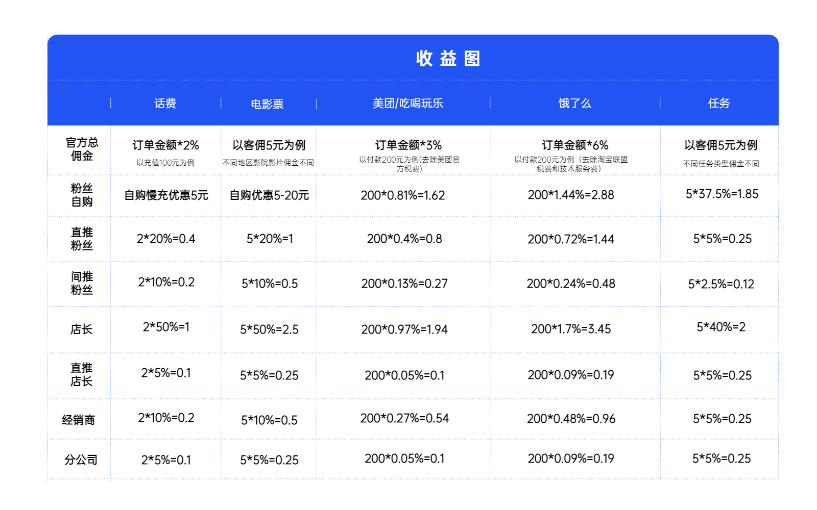Click the 店长 row label
Viewport: 817px width, 510px height.
(x=82, y=329)
